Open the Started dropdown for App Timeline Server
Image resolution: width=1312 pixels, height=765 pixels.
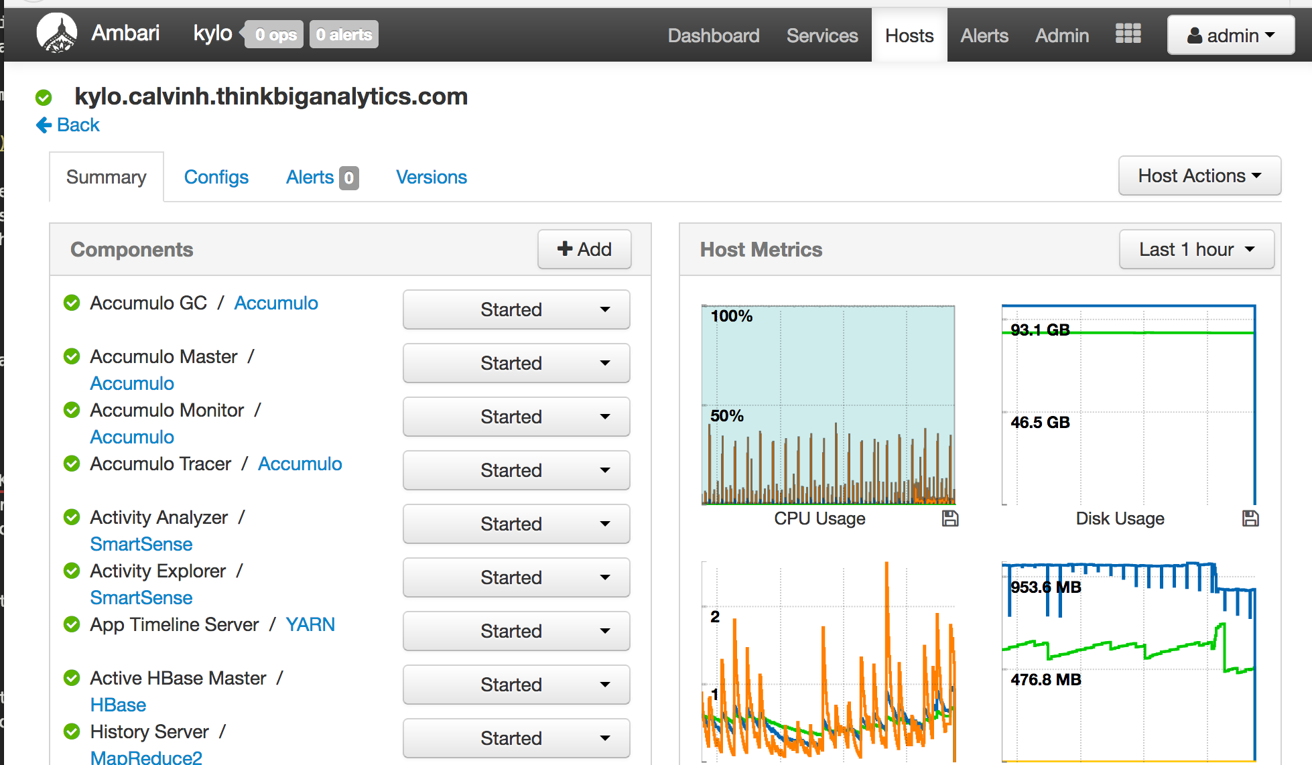tap(517, 631)
